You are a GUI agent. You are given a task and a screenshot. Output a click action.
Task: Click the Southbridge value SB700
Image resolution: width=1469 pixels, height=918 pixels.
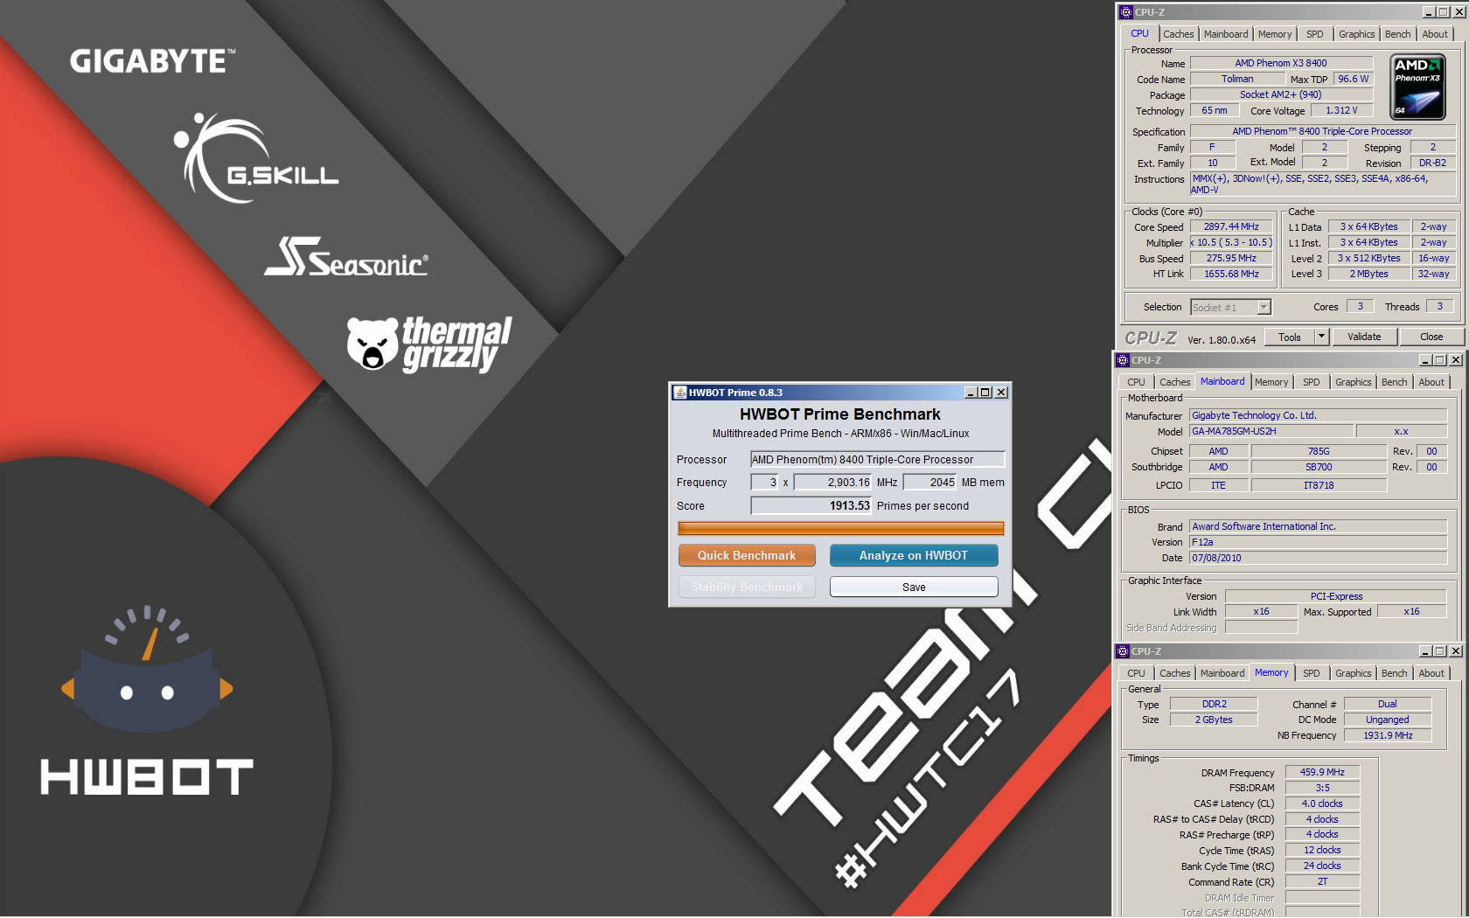coord(1319,467)
